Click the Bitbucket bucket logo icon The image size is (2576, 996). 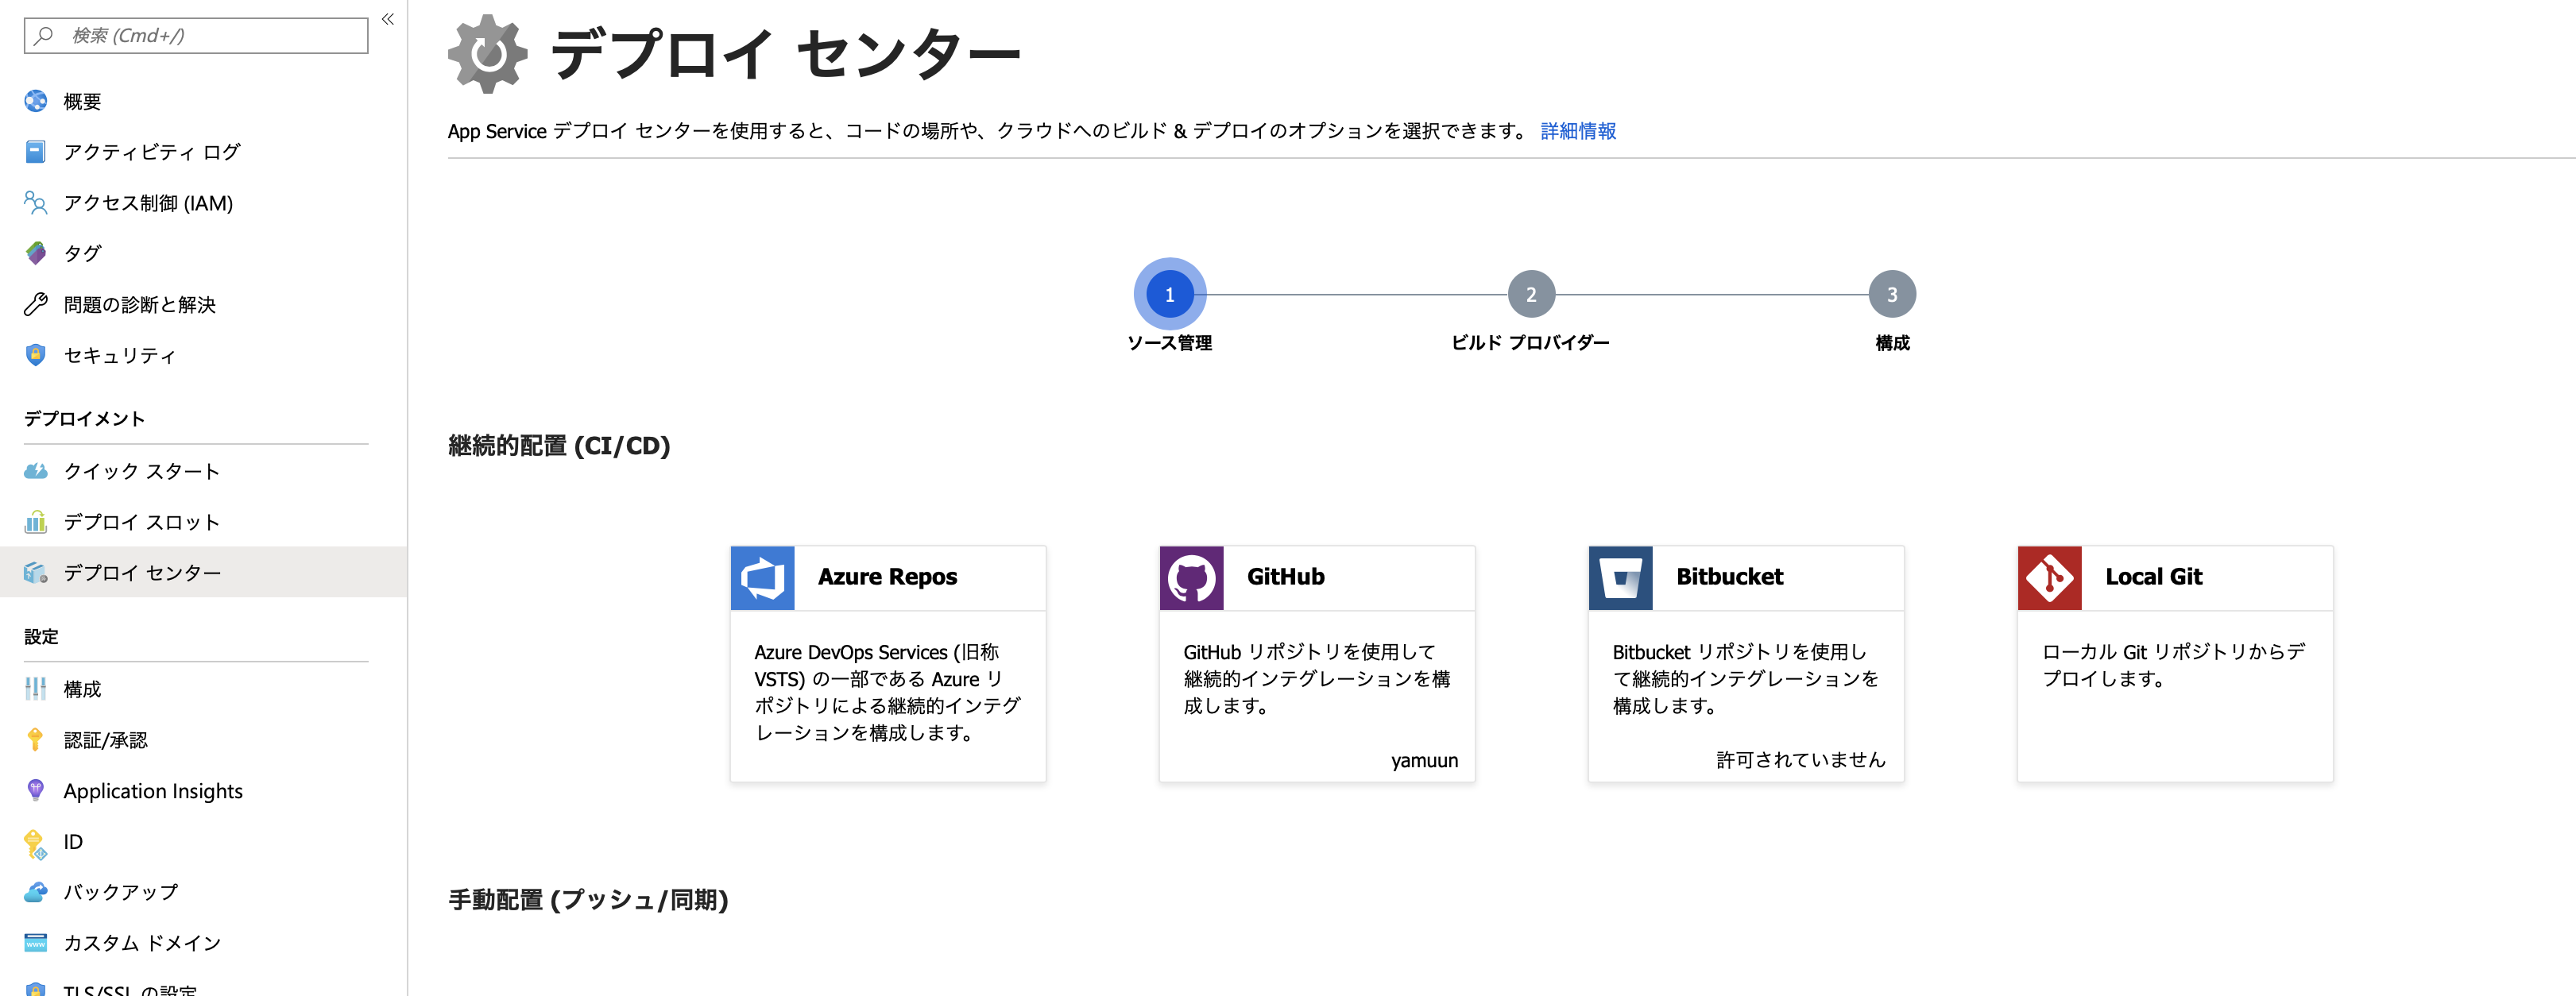pyautogui.click(x=1621, y=578)
